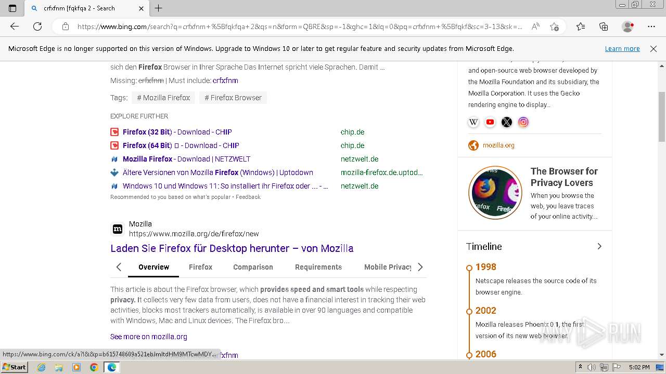View site information lock icon
Screen dimensions: 666x374
(x=66, y=26)
